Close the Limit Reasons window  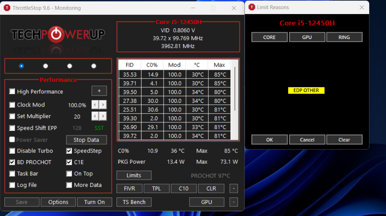click(361, 7)
